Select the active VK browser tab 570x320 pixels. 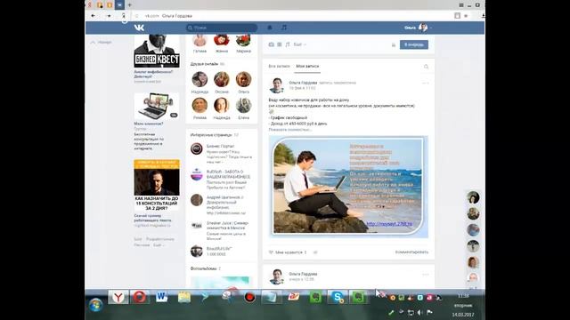119,5
